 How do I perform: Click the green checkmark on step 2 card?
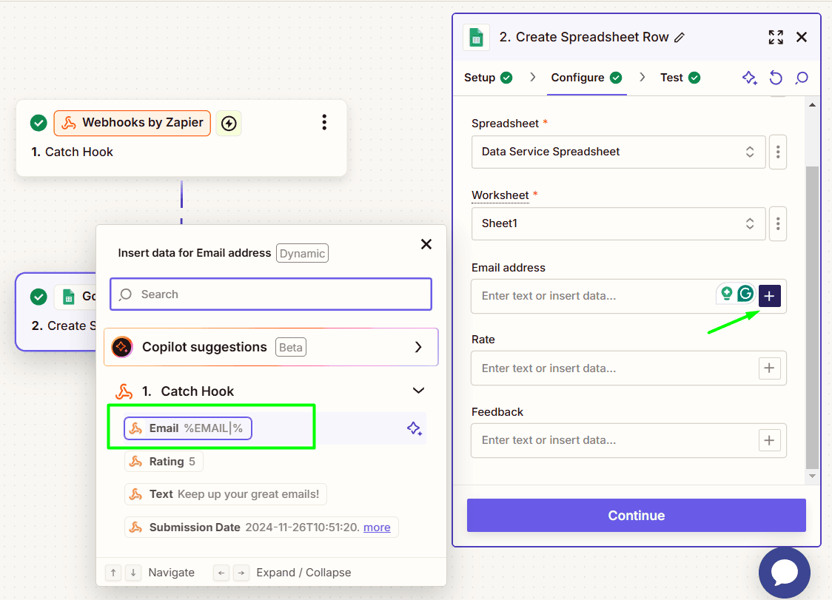point(38,297)
